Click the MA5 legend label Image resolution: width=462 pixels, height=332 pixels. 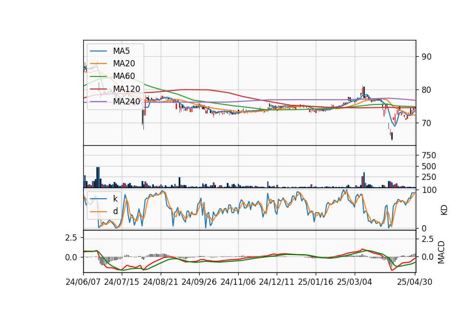pos(121,51)
